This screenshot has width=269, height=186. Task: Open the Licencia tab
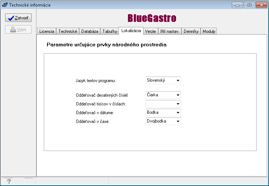coord(47,31)
